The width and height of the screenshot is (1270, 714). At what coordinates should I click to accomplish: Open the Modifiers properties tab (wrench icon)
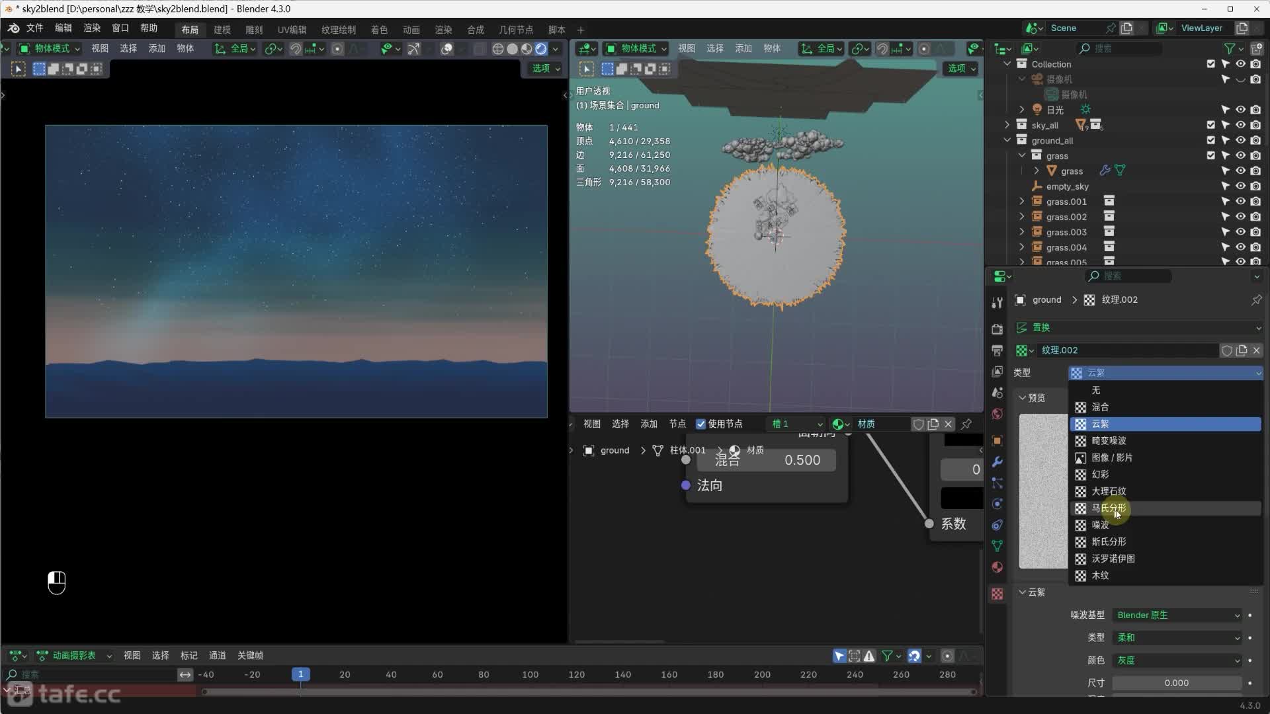pos(997,461)
